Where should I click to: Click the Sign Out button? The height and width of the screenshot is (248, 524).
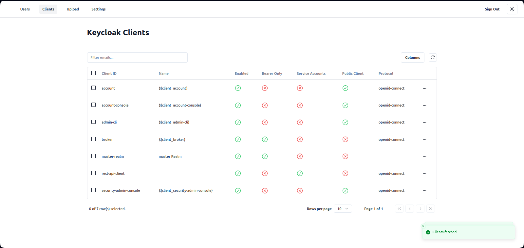(x=492, y=9)
